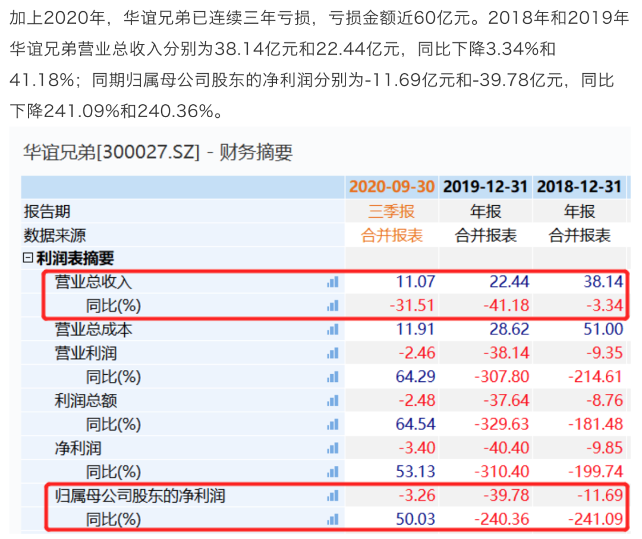Image resolution: width=642 pixels, height=539 pixels.
Task: Select the 净利润 row label above 53.13
Action: pos(78,449)
